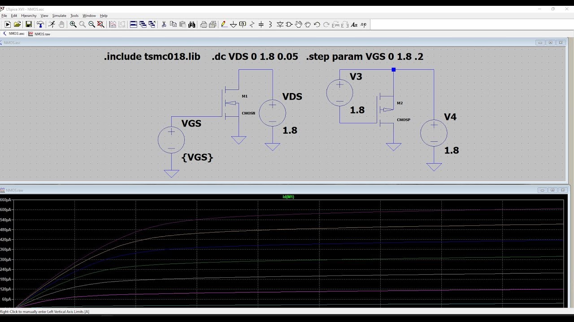
Task: Zoom out with the minus magnifier
Action: (x=91, y=25)
